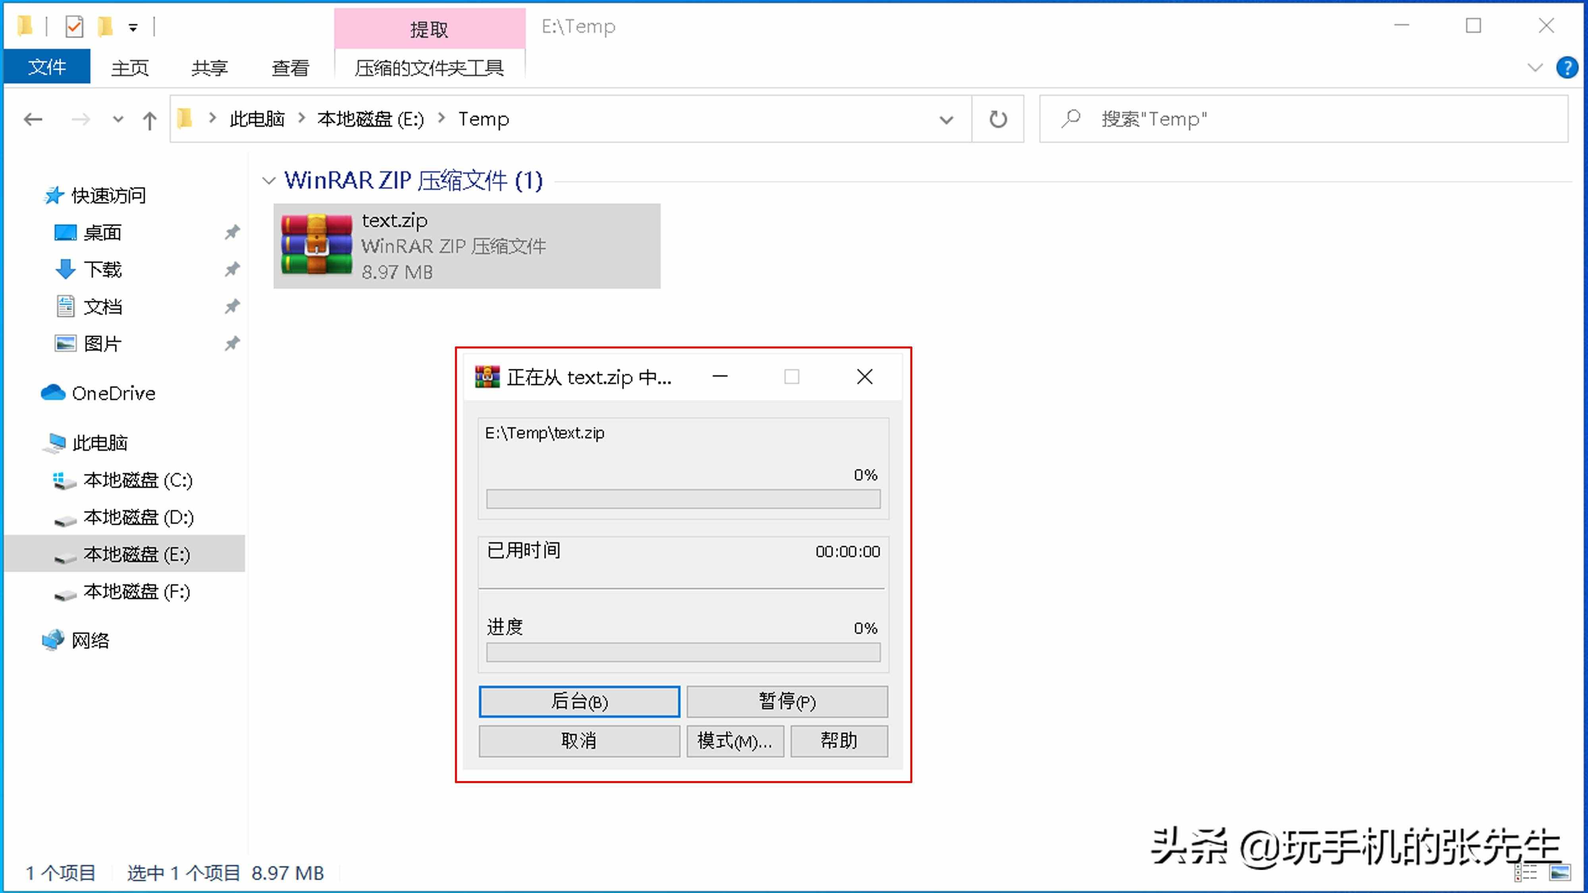Image resolution: width=1588 pixels, height=893 pixels.
Task: Open the Extract (提取) contextual tab
Action: (430, 28)
